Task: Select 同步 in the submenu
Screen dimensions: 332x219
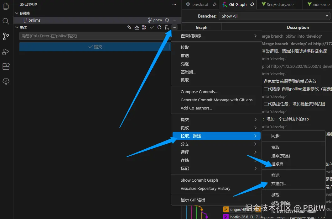Action: [293, 136]
